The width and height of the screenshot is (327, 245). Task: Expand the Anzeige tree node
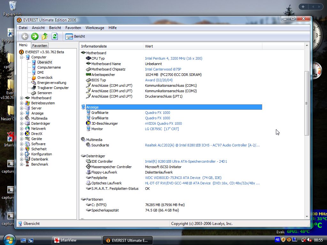(x=21, y=113)
